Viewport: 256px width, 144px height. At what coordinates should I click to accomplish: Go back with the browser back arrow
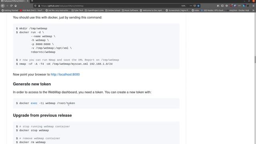(3, 6)
